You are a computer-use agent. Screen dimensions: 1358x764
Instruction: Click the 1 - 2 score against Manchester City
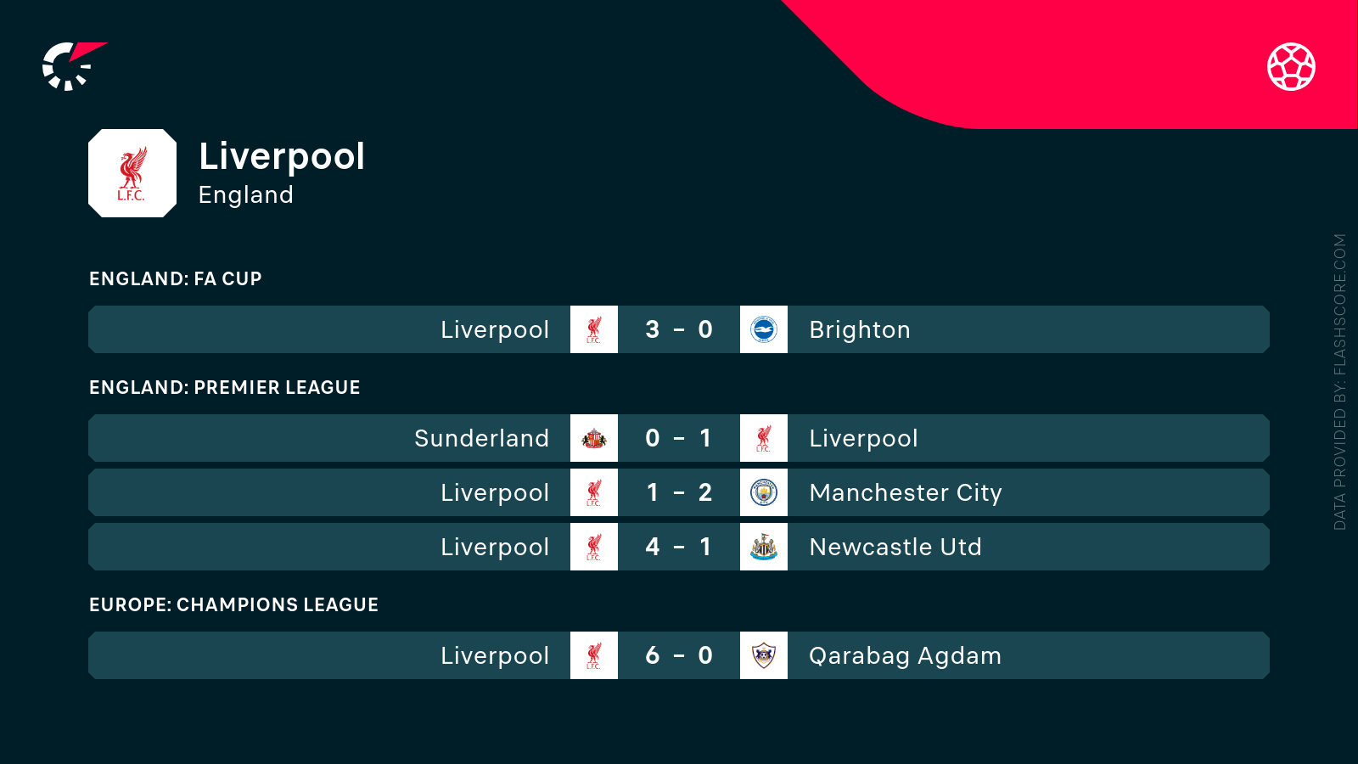[679, 492]
